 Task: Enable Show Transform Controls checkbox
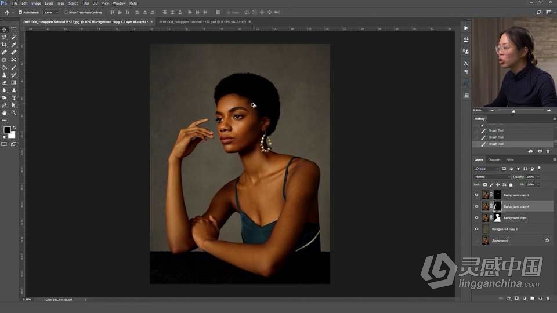(66, 12)
